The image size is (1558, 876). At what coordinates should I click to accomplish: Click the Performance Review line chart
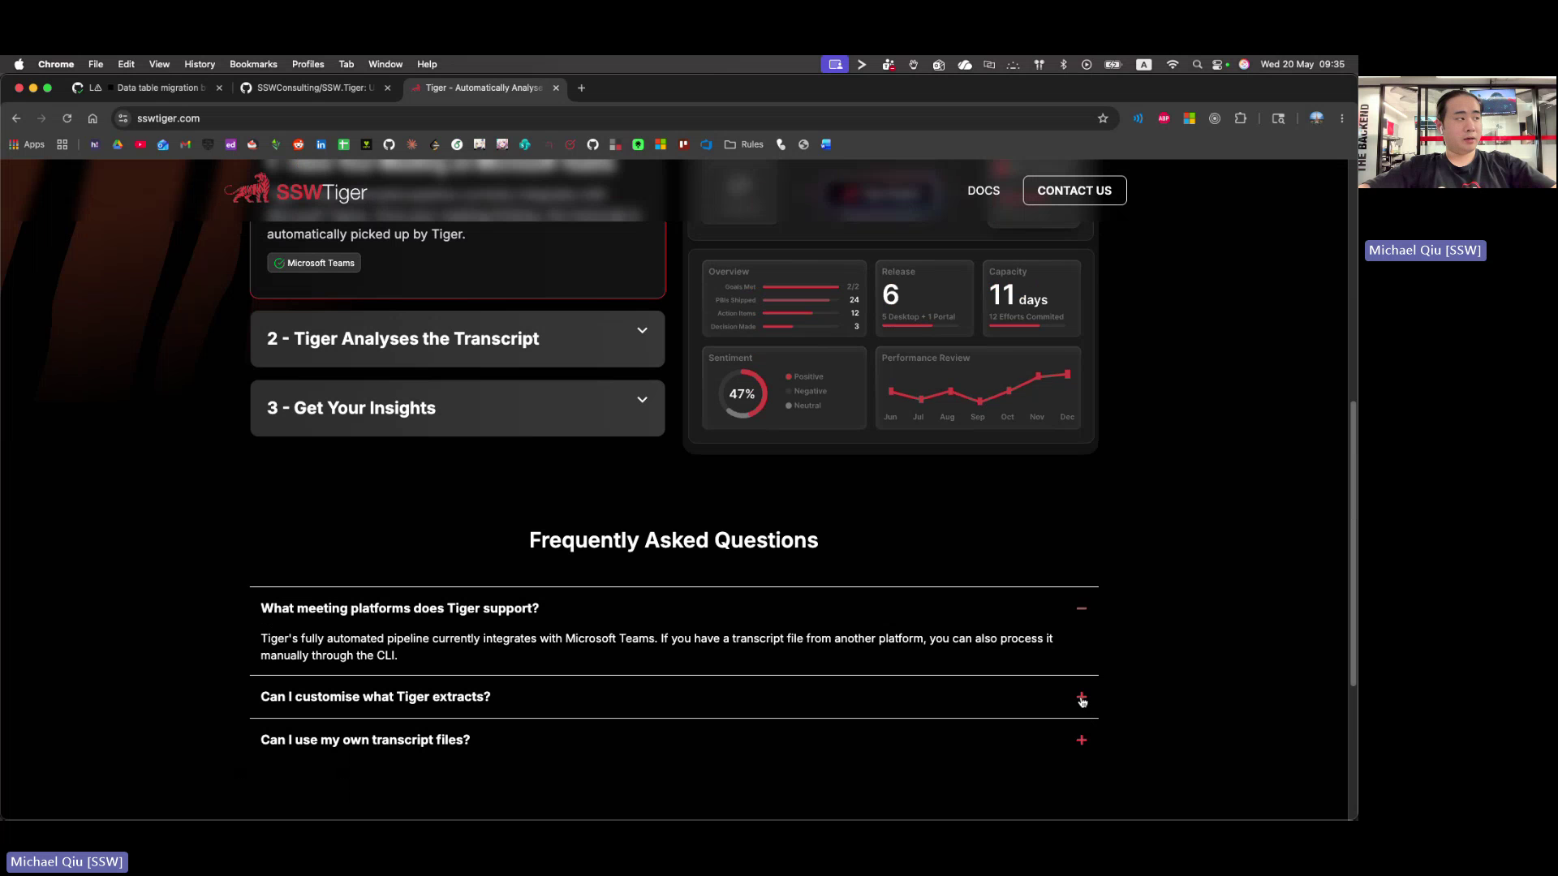pos(979,389)
